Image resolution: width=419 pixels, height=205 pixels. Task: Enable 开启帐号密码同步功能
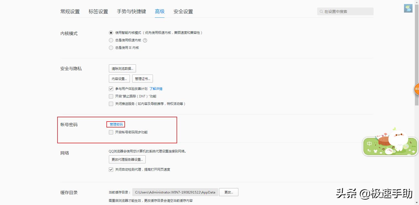point(111,132)
